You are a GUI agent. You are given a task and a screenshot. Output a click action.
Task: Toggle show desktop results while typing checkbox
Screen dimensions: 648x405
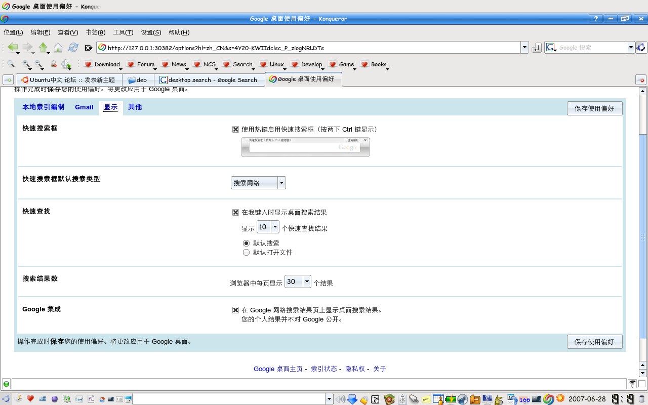[235, 213]
